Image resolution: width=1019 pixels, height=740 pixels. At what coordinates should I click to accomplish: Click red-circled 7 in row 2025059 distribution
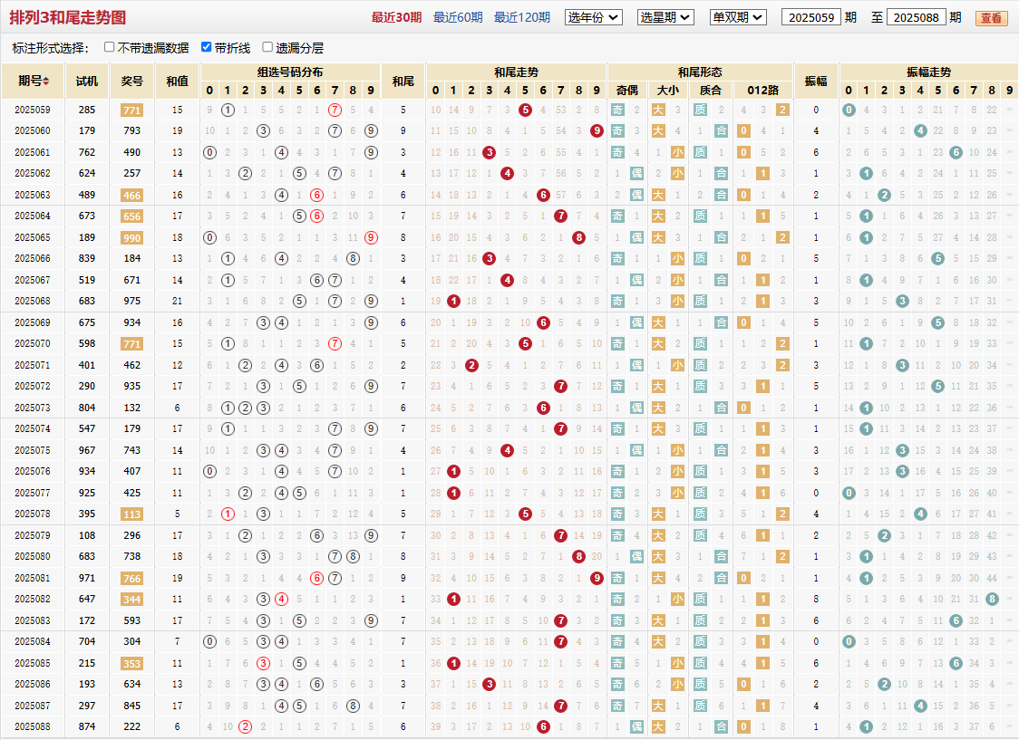point(335,110)
